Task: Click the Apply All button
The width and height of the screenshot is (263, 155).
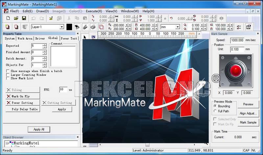Action: (39, 129)
